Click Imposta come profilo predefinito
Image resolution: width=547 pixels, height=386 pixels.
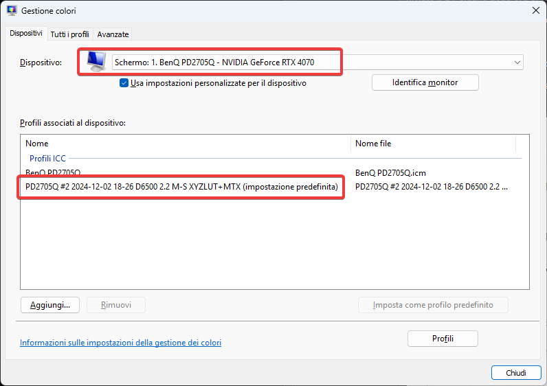(433, 305)
